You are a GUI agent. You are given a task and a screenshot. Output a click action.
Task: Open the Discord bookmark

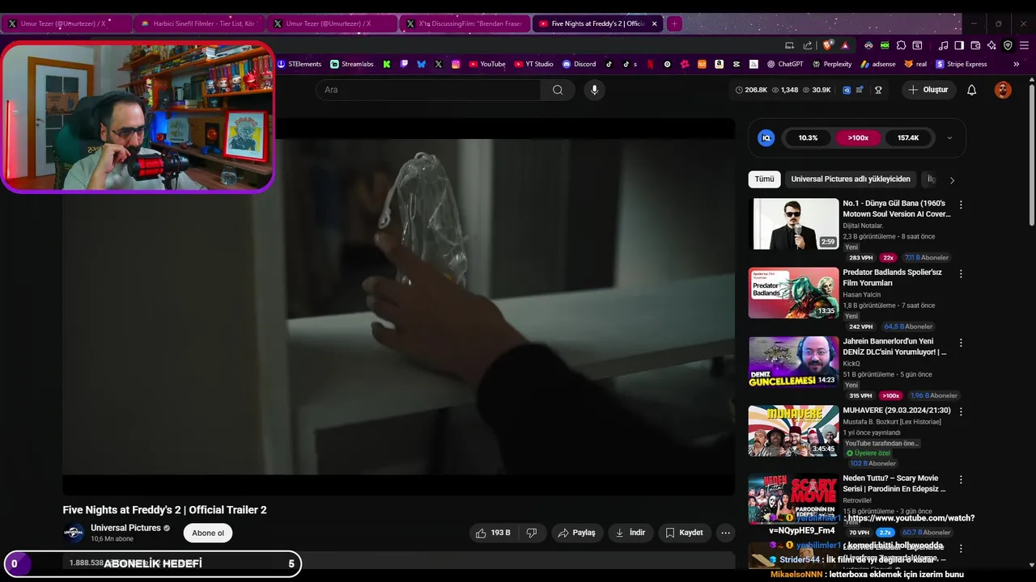pyautogui.click(x=579, y=64)
